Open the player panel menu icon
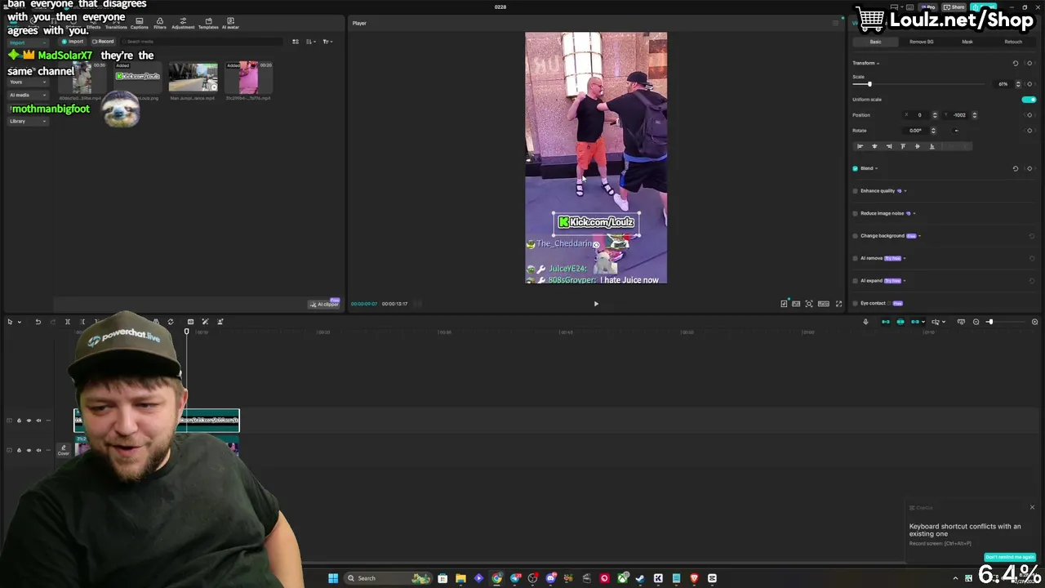This screenshot has height=588, width=1045. pos(835,23)
